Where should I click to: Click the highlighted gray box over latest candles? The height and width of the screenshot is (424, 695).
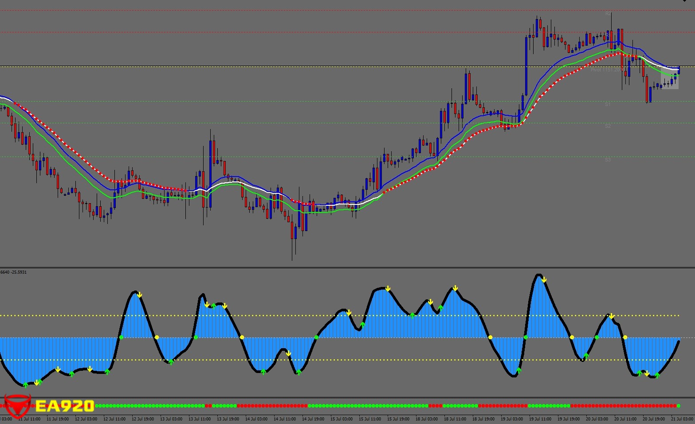tap(669, 79)
